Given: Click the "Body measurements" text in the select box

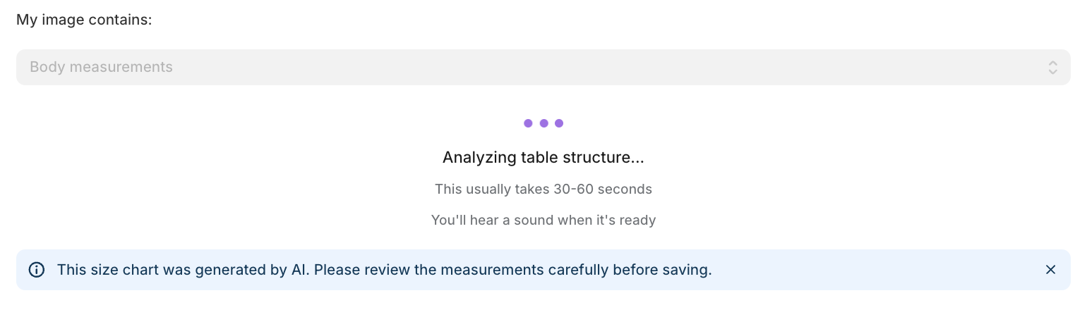Looking at the screenshot, I should tap(101, 68).
